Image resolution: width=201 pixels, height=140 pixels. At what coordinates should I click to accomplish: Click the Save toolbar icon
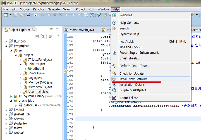15,15
